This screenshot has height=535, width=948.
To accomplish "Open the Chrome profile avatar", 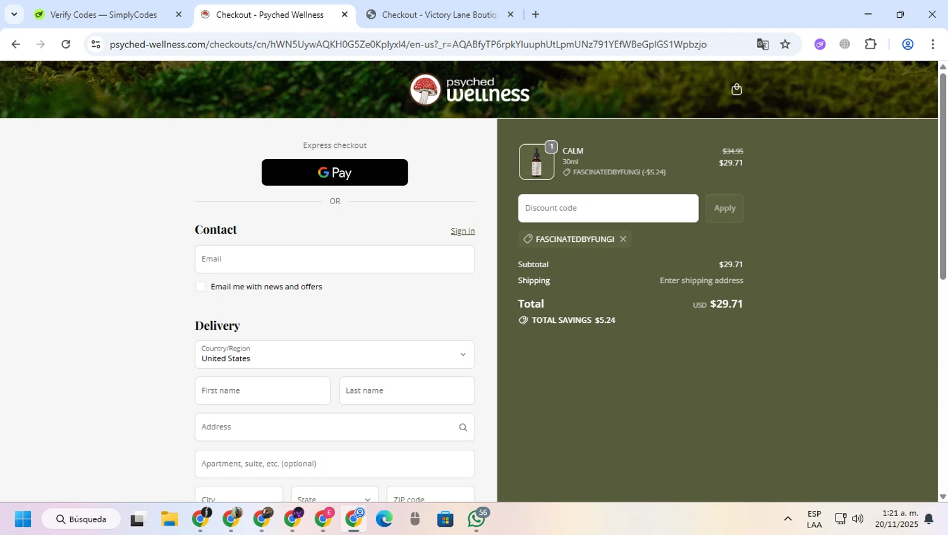I will click(908, 44).
